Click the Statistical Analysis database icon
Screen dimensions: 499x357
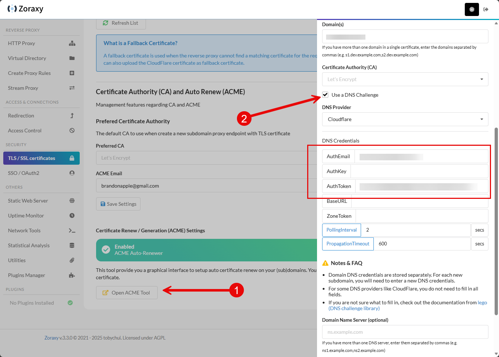(72, 245)
